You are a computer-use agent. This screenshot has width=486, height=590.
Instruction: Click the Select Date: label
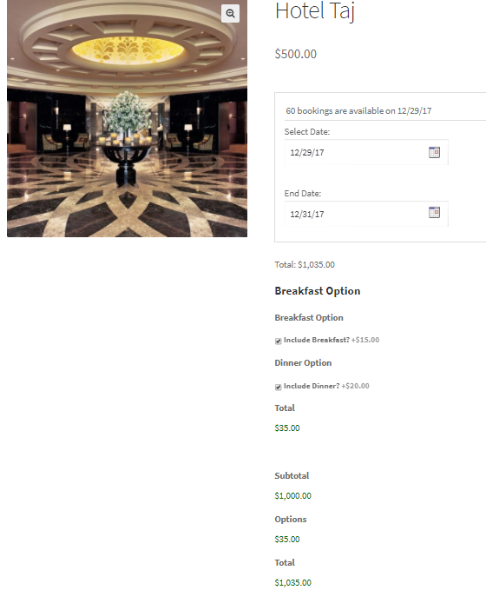tap(306, 132)
